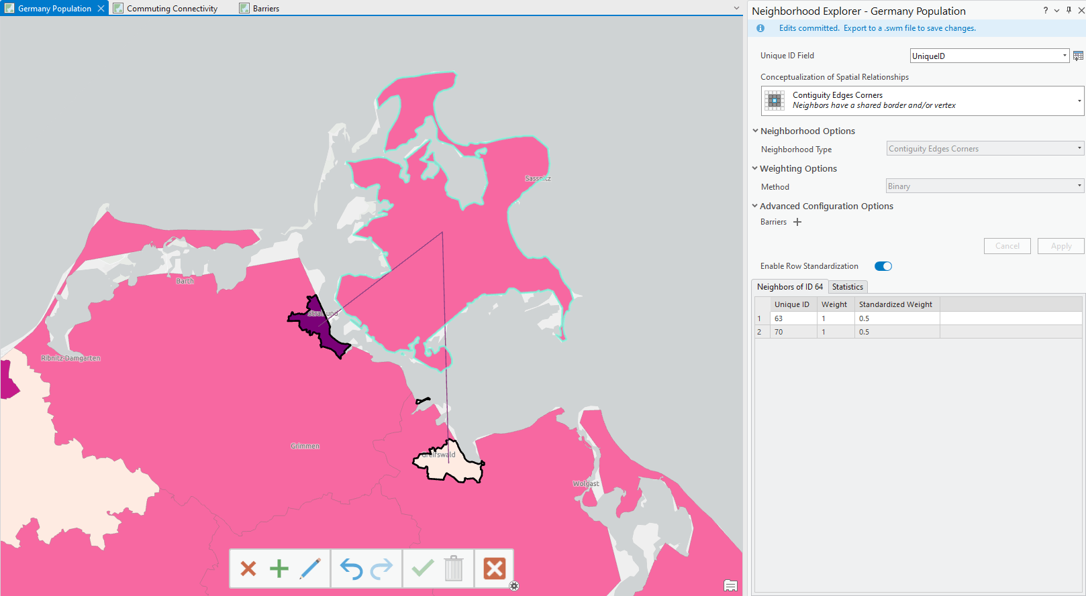
Task: Open the Unique ID Field dropdown
Action: tap(1065, 56)
